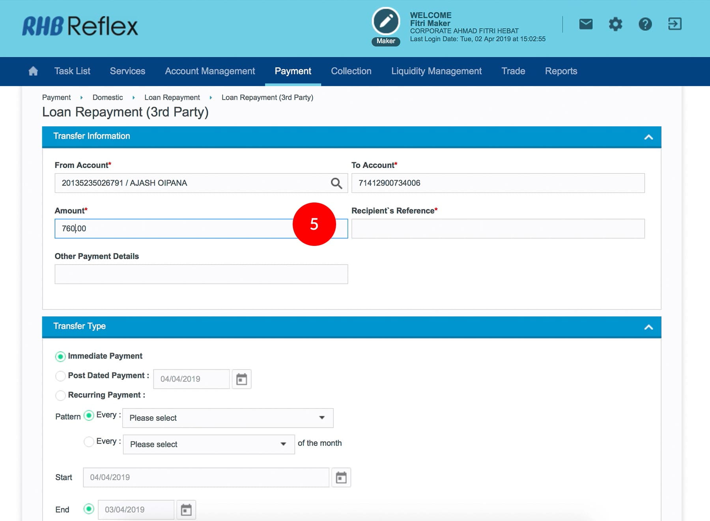
Task: Select the Post Dated Payment option
Action: pyautogui.click(x=60, y=376)
